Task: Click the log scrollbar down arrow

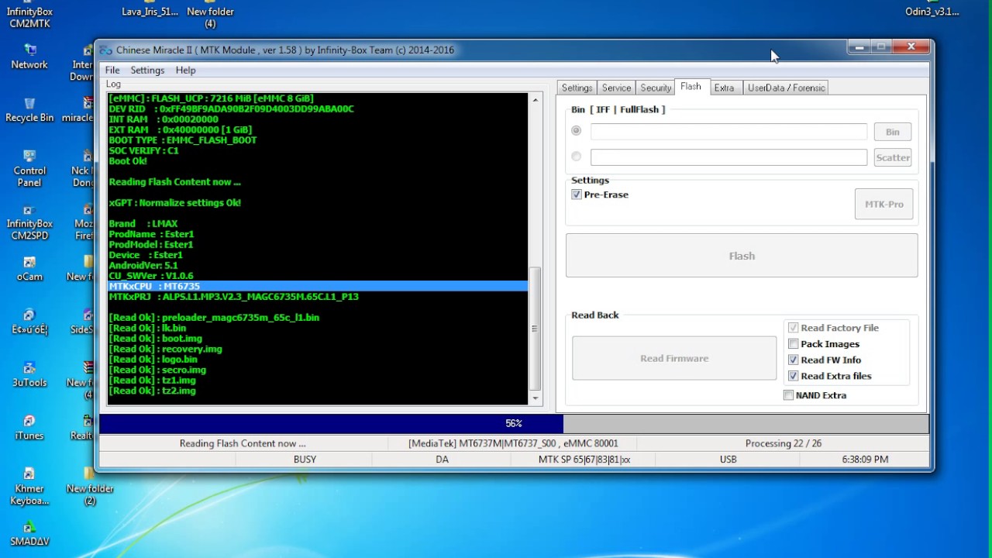Action: click(x=535, y=398)
